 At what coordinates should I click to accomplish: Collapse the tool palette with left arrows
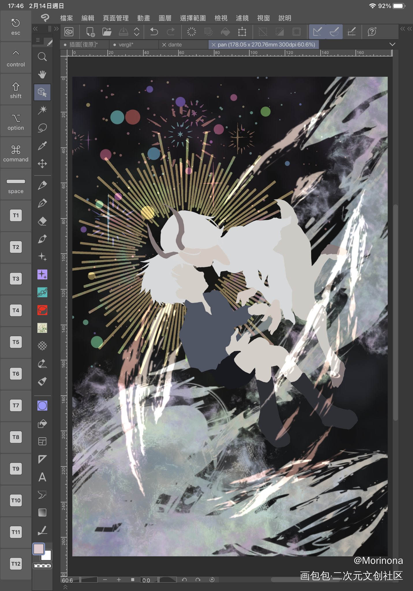(x=35, y=29)
